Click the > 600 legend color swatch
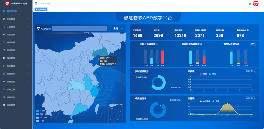 (x=38, y=111)
